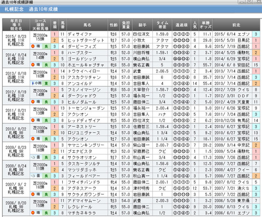Screen dimensions: 262x217
Task: Click the rain weather icon in the 2013/8/18 race
Action: pos(33,83)
